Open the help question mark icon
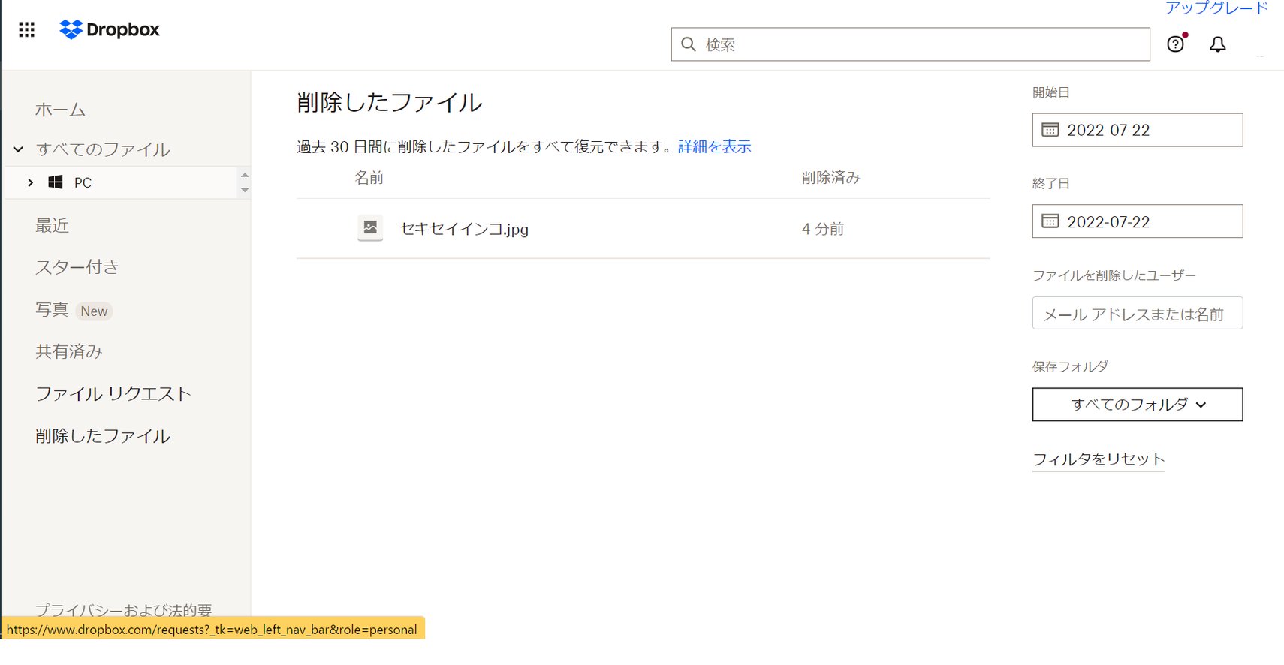This screenshot has height=665, width=1284. click(1175, 44)
